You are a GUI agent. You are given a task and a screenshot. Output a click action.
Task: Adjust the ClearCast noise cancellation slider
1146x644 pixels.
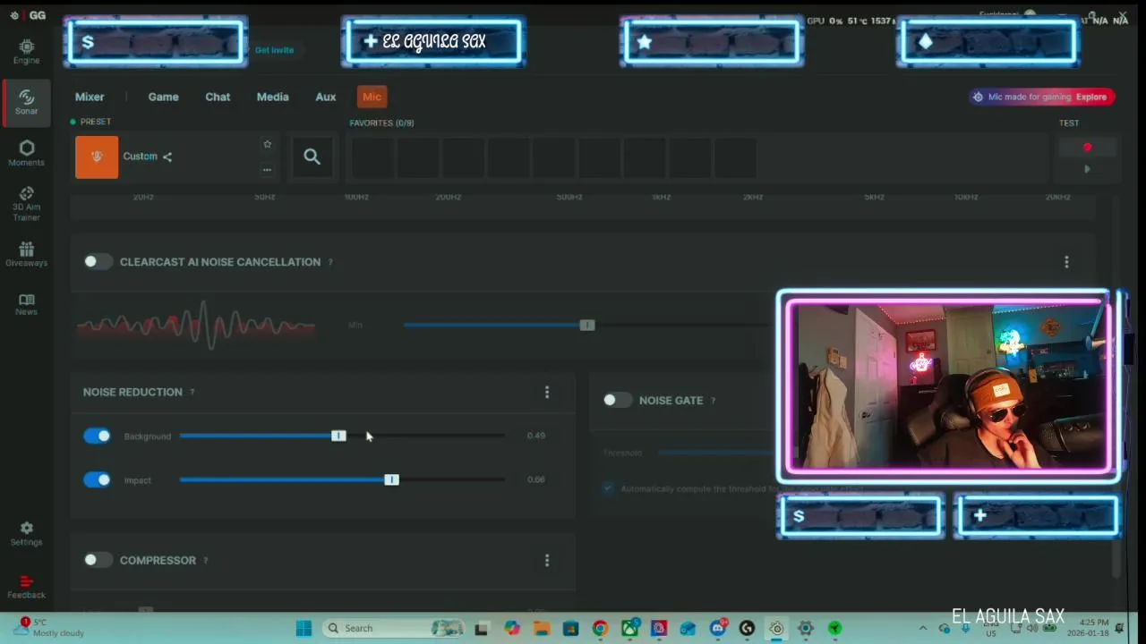[x=586, y=325]
